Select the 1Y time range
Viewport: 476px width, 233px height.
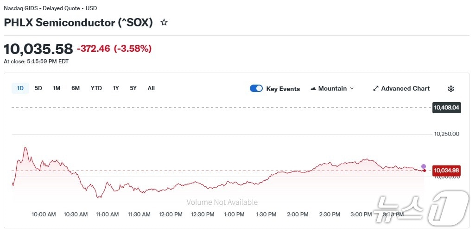pyautogui.click(x=116, y=88)
